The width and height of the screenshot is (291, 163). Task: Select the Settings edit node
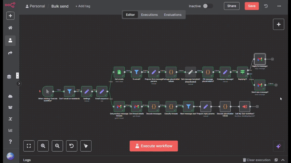(87, 91)
